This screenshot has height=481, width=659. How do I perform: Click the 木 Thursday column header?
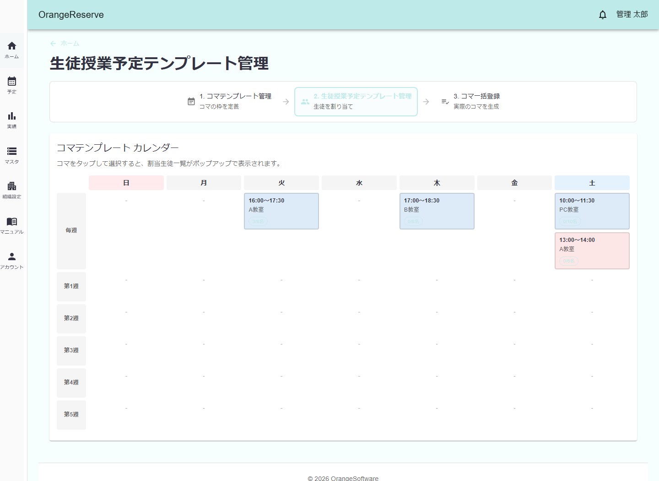(x=437, y=183)
